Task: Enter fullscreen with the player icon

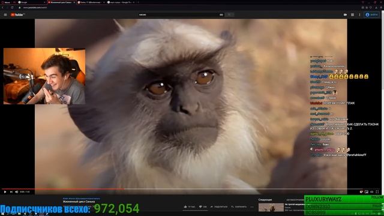Action: coord(377,192)
